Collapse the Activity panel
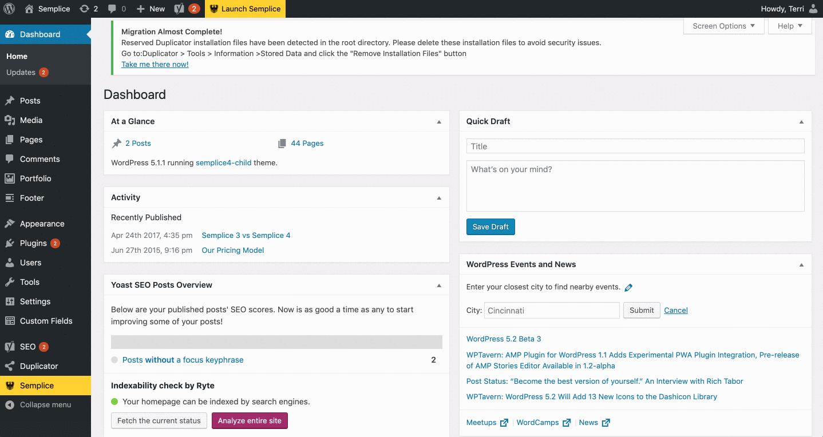 point(439,198)
